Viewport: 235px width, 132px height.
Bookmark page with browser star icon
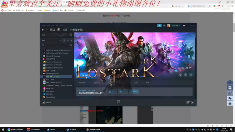pyautogui.click(x=179, y=6)
